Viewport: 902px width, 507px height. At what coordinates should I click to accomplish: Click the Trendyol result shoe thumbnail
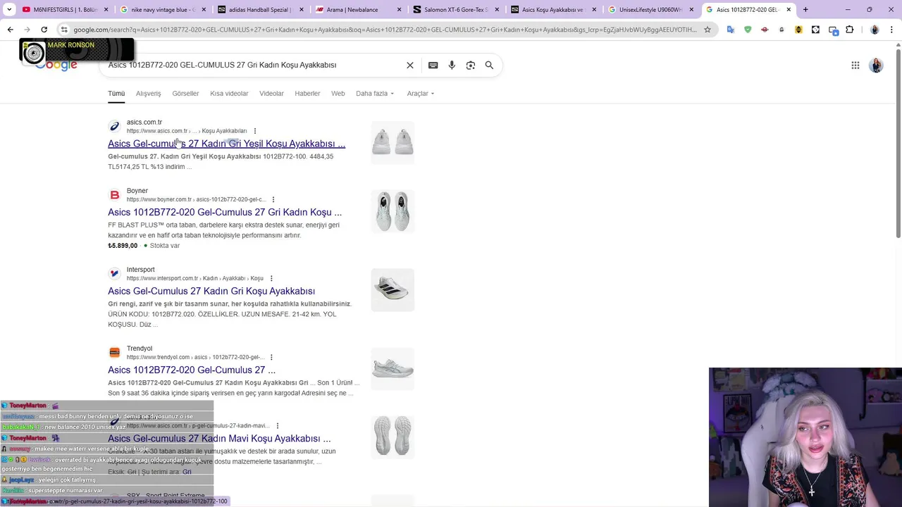pos(393,369)
